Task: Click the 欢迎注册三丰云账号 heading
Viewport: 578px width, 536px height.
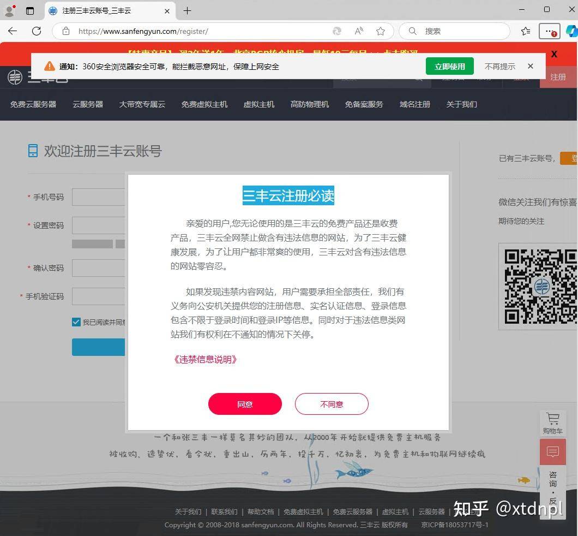Action: pos(103,151)
